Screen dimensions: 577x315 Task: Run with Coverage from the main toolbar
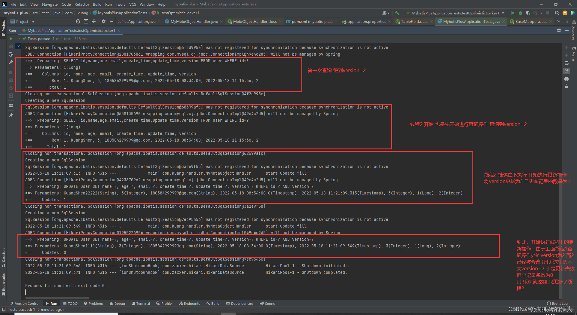[528, 13]
